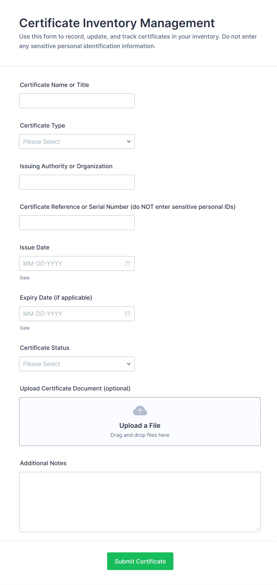Open the Certificate Status dropdown
This screenshot has width=277, height=585.
pos(77,364)
